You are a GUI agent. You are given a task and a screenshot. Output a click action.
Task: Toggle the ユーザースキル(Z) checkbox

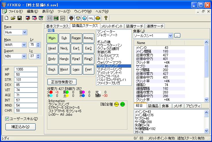coord(7,119)
